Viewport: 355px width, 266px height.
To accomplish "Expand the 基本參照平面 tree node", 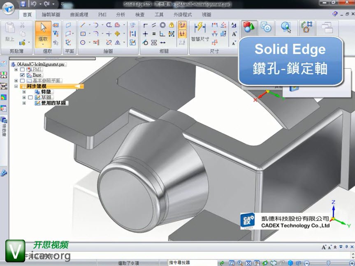I will [16, 81].
